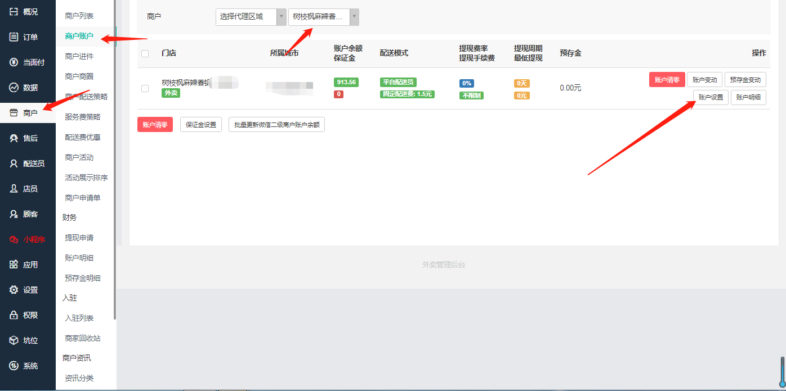Click the 预存金变动 button
Image resolution: width=786 pixels, height=391 pixels.
[745, 80]
